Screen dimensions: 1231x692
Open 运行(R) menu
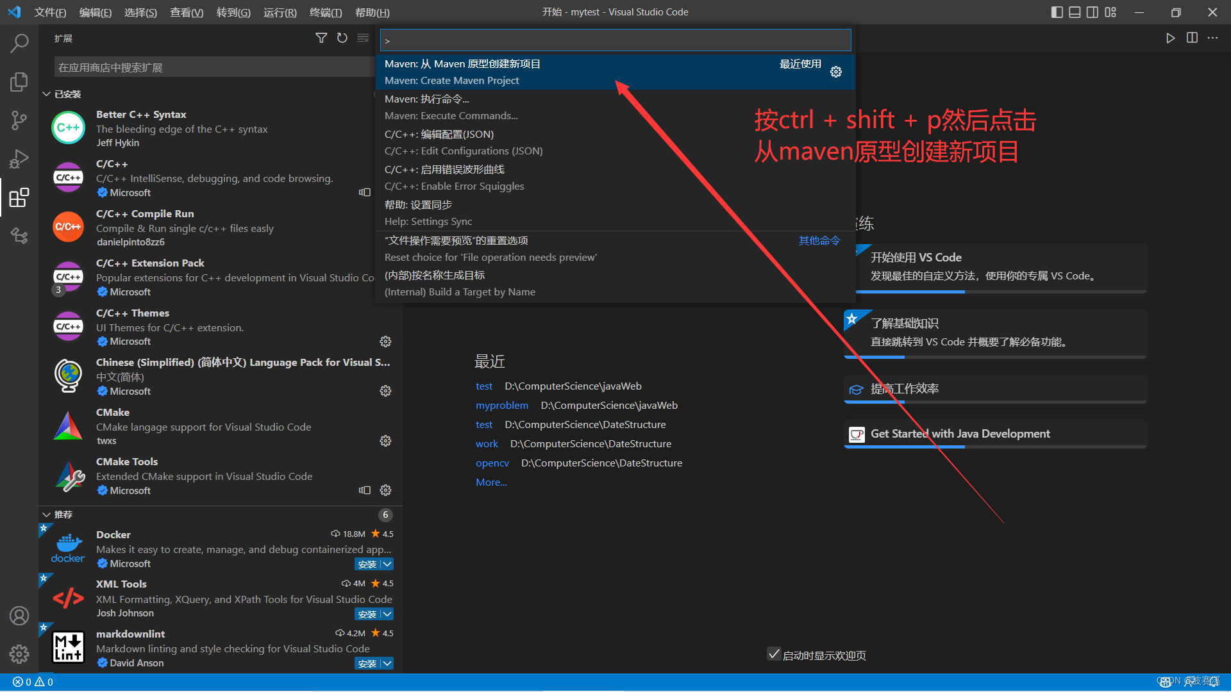click(x=280, y=12)
